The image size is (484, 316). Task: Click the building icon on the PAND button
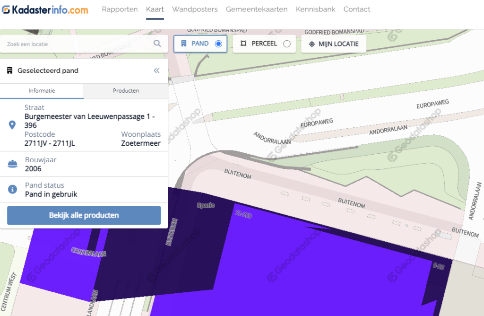click(x=184, y=44)
